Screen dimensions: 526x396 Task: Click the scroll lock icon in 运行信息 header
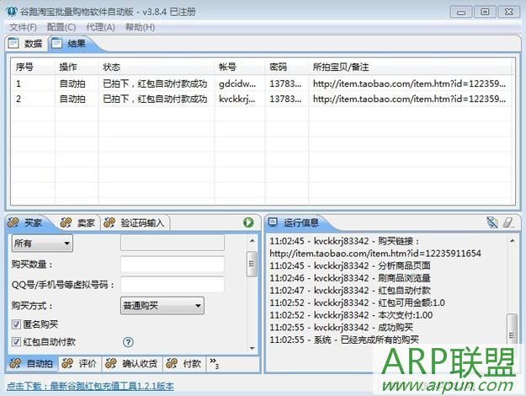point(492,222)
